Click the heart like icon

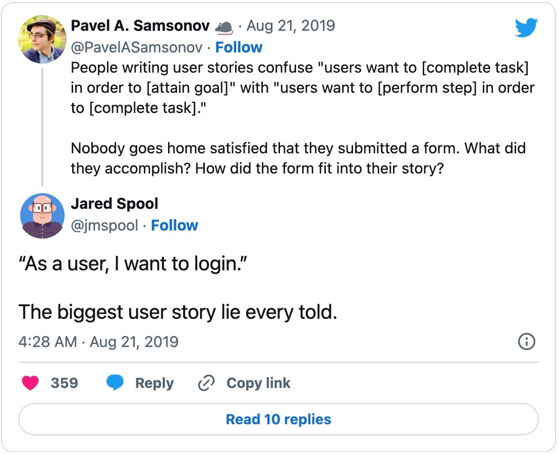coord(31,383)
